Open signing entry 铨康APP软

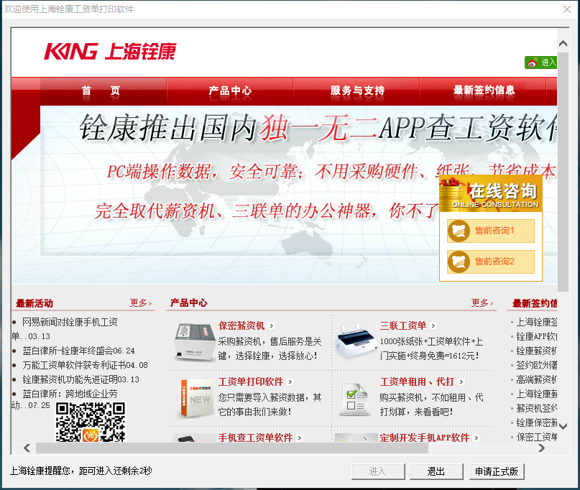(x=537, y=336)
